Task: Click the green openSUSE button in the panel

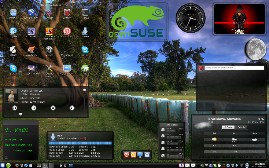Action: [8, 166]
